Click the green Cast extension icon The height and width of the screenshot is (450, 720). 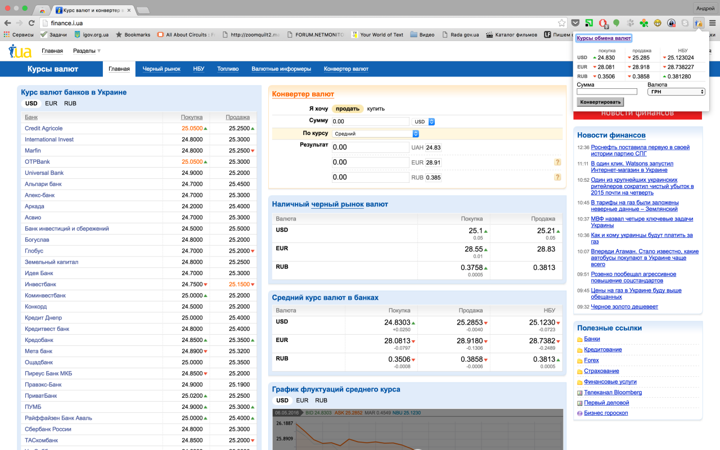coord(588,23)
